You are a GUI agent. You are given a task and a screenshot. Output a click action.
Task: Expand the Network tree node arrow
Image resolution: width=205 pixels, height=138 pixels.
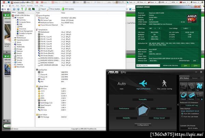pos(13,51)
